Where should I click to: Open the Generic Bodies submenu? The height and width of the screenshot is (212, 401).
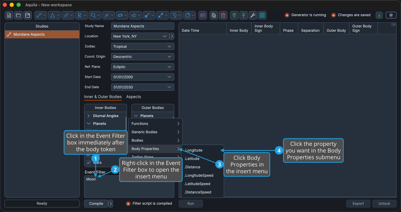(x=155, y=132)
